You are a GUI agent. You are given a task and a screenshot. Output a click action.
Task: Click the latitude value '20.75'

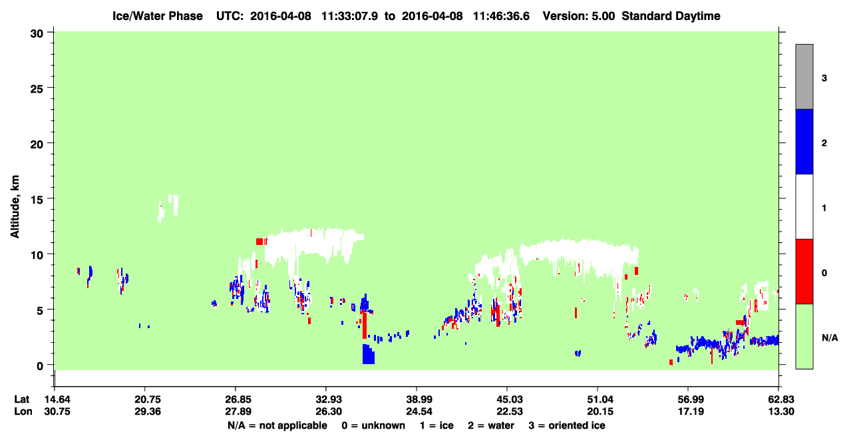144,399
